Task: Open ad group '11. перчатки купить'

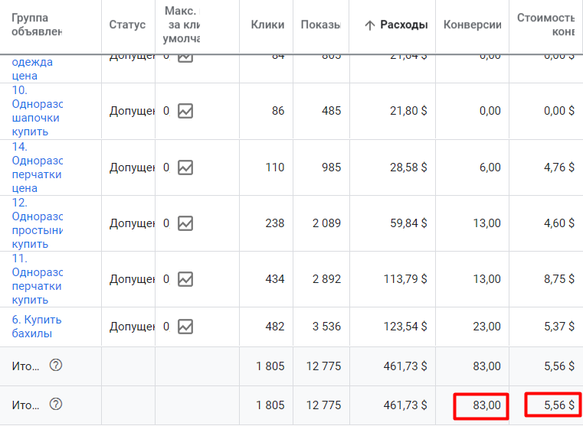Action: click(37, 279)
